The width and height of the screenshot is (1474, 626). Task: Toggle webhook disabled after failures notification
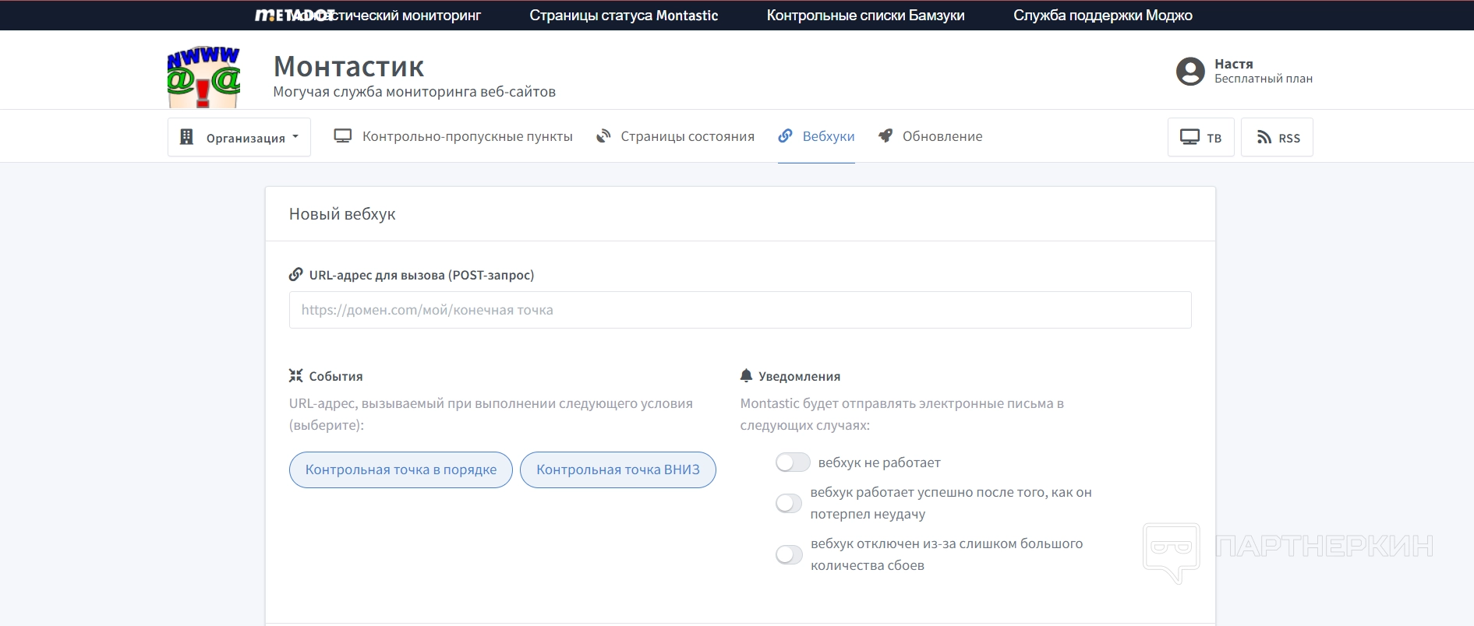tap(789, 554)
